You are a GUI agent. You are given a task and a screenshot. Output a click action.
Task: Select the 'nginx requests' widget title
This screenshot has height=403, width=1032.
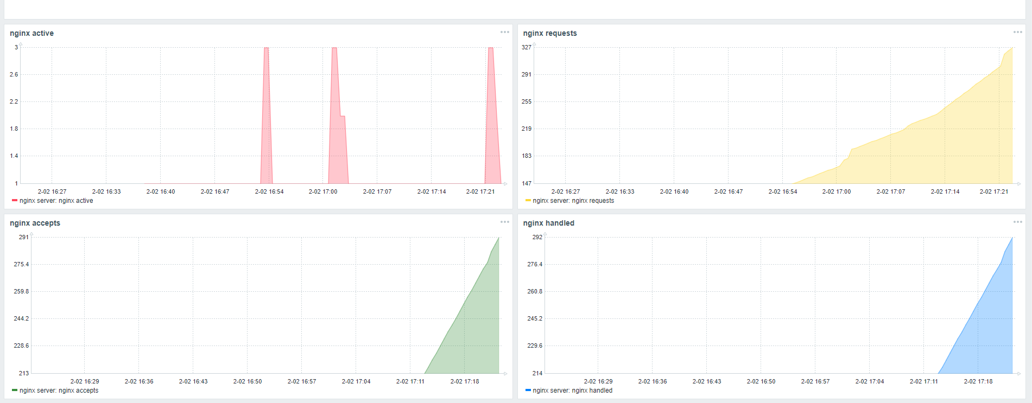(x=550, y=33)
